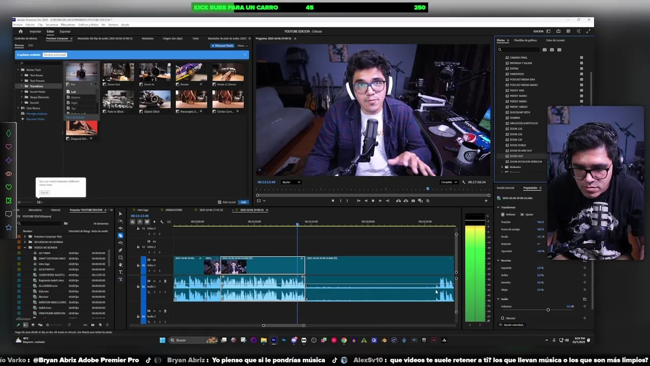The width and height of the screenshot is (650, 366).
Task: Click the Program monitor settings wrench
Action: [463, 182]
